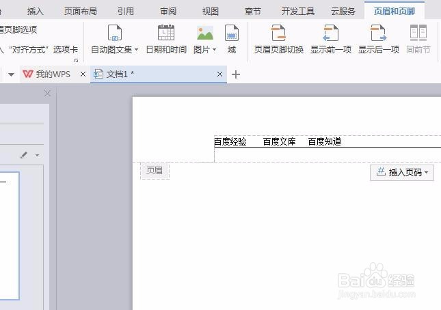
Task: Close the 我的WPS tab
Action: point(83,74)
